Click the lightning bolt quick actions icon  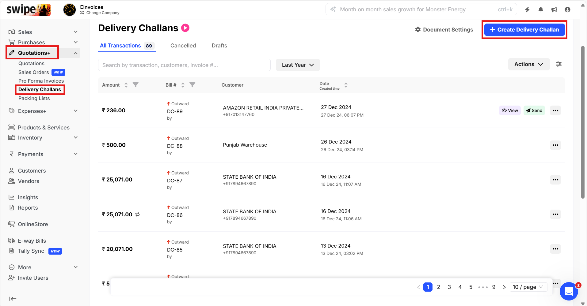point(527,9)
